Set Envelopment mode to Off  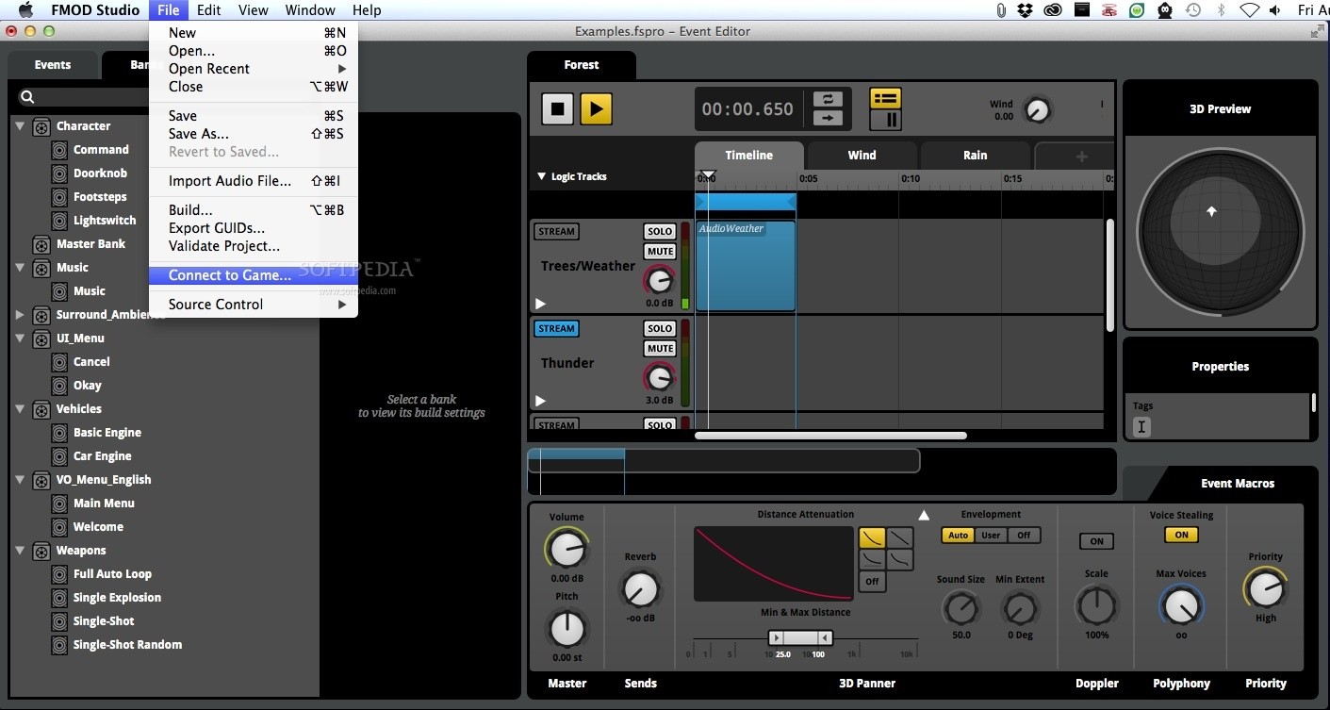[1024, 536]
